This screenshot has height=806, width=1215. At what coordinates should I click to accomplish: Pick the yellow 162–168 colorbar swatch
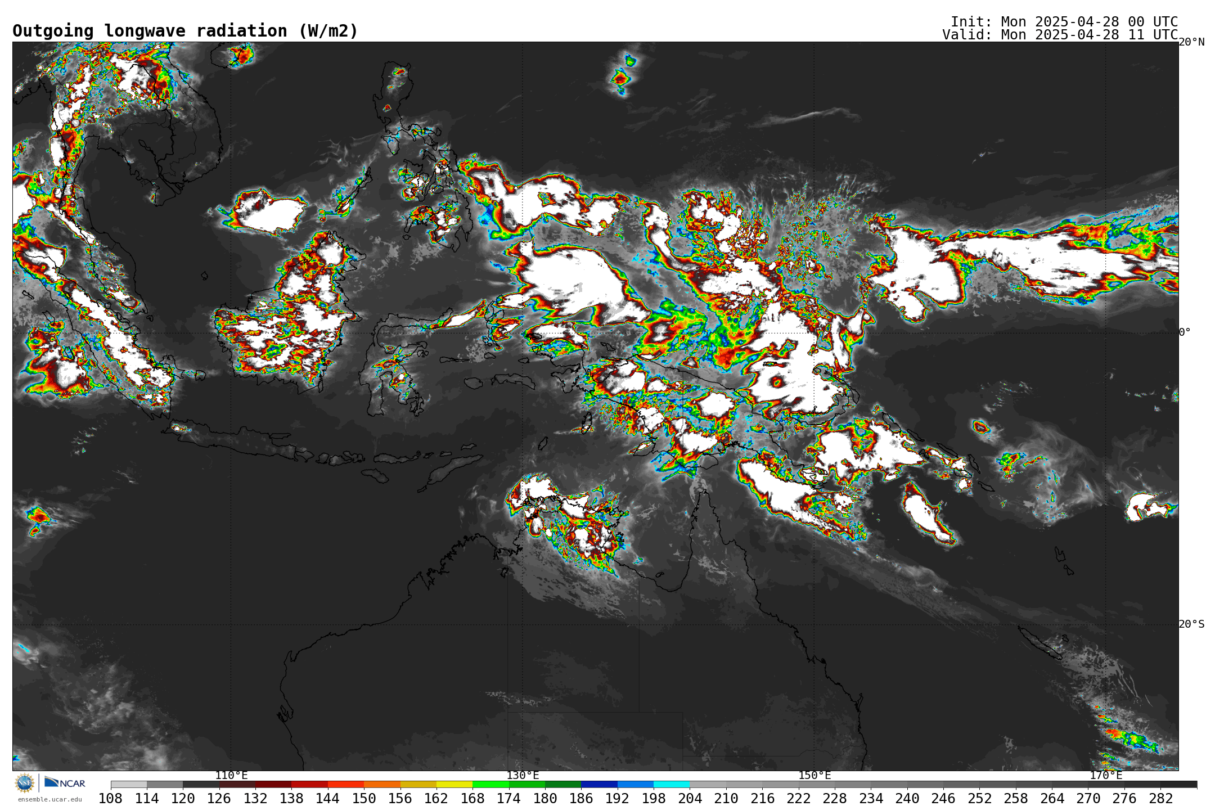454,784
